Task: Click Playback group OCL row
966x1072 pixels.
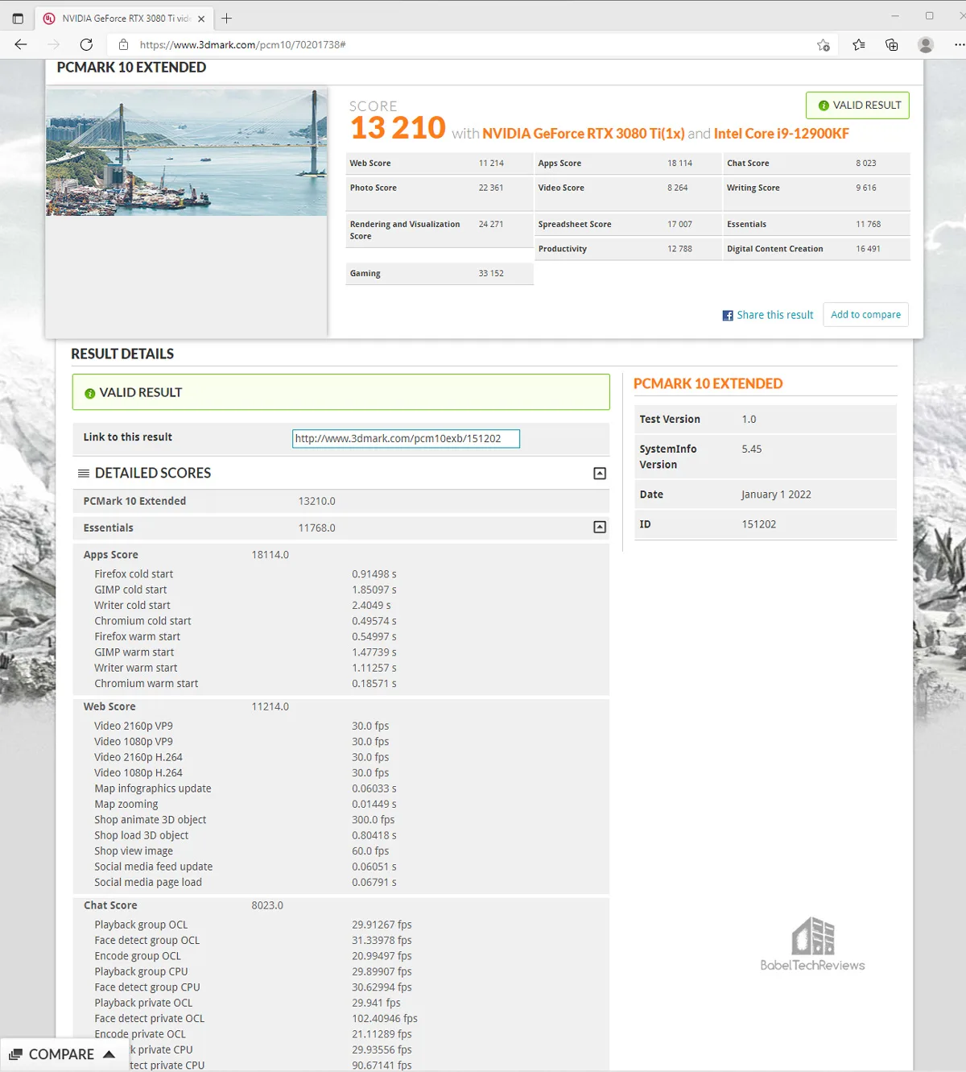Action: click(341, 925)
